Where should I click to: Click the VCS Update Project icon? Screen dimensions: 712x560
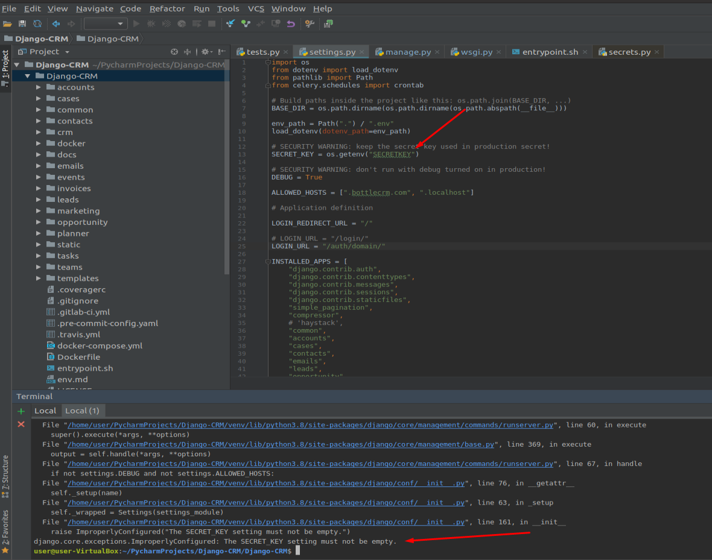tap(230, 24)
